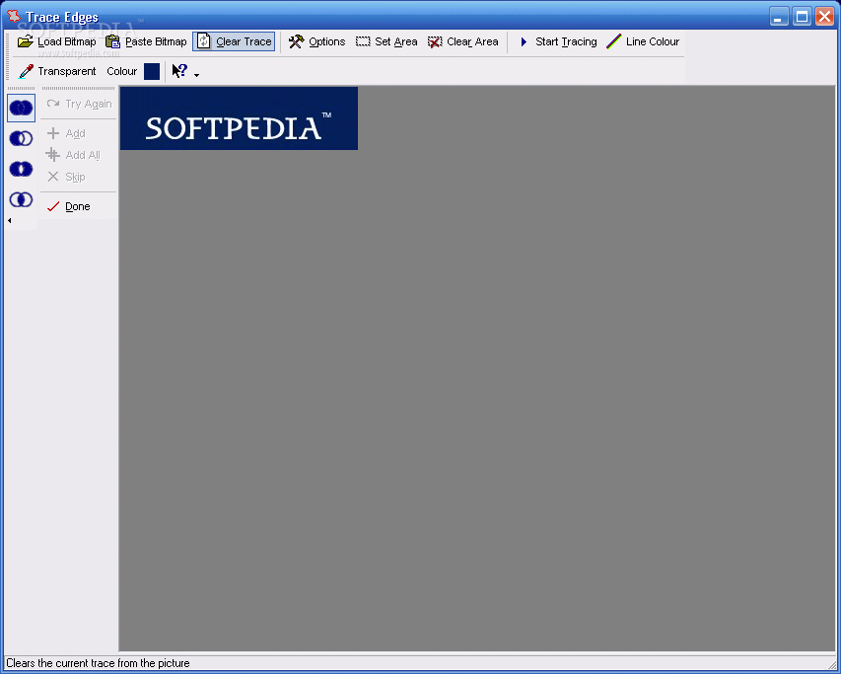Click the Add All button
This screenshot has height=674, width=841.
pyautogui.click(x=74, y=155)
